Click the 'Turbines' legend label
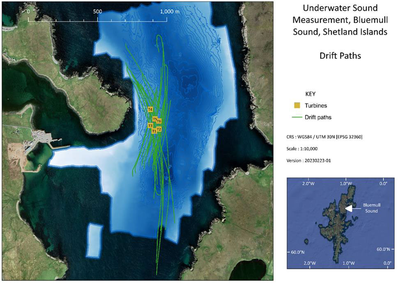This screenshot has width=398, height=284. point(315,106)
